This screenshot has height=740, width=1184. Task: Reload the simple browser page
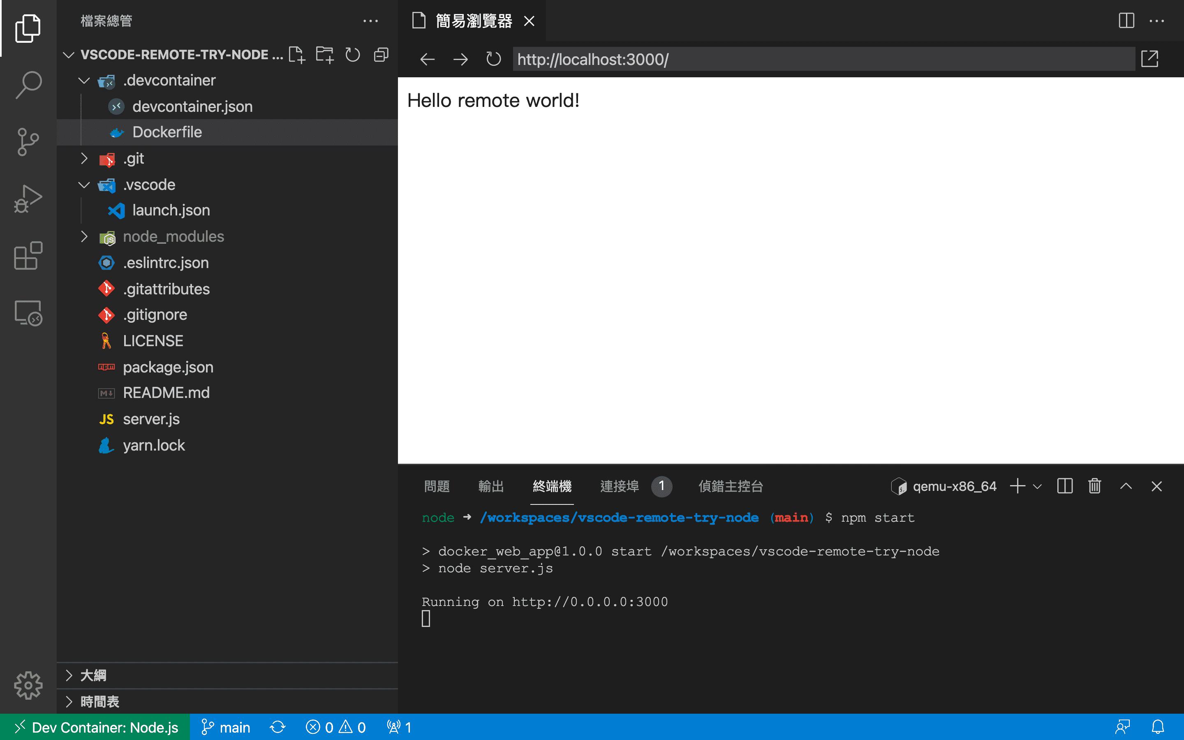click(x=493, y=59)
